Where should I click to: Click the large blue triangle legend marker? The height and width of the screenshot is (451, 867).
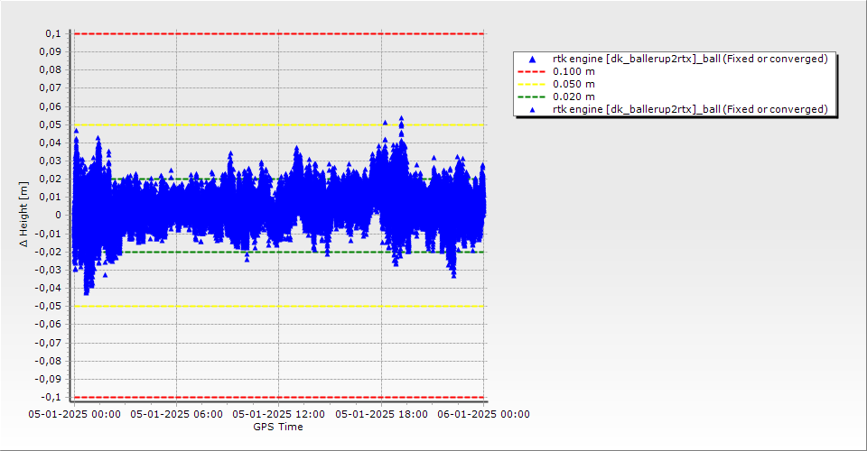[x=532, y=59]
